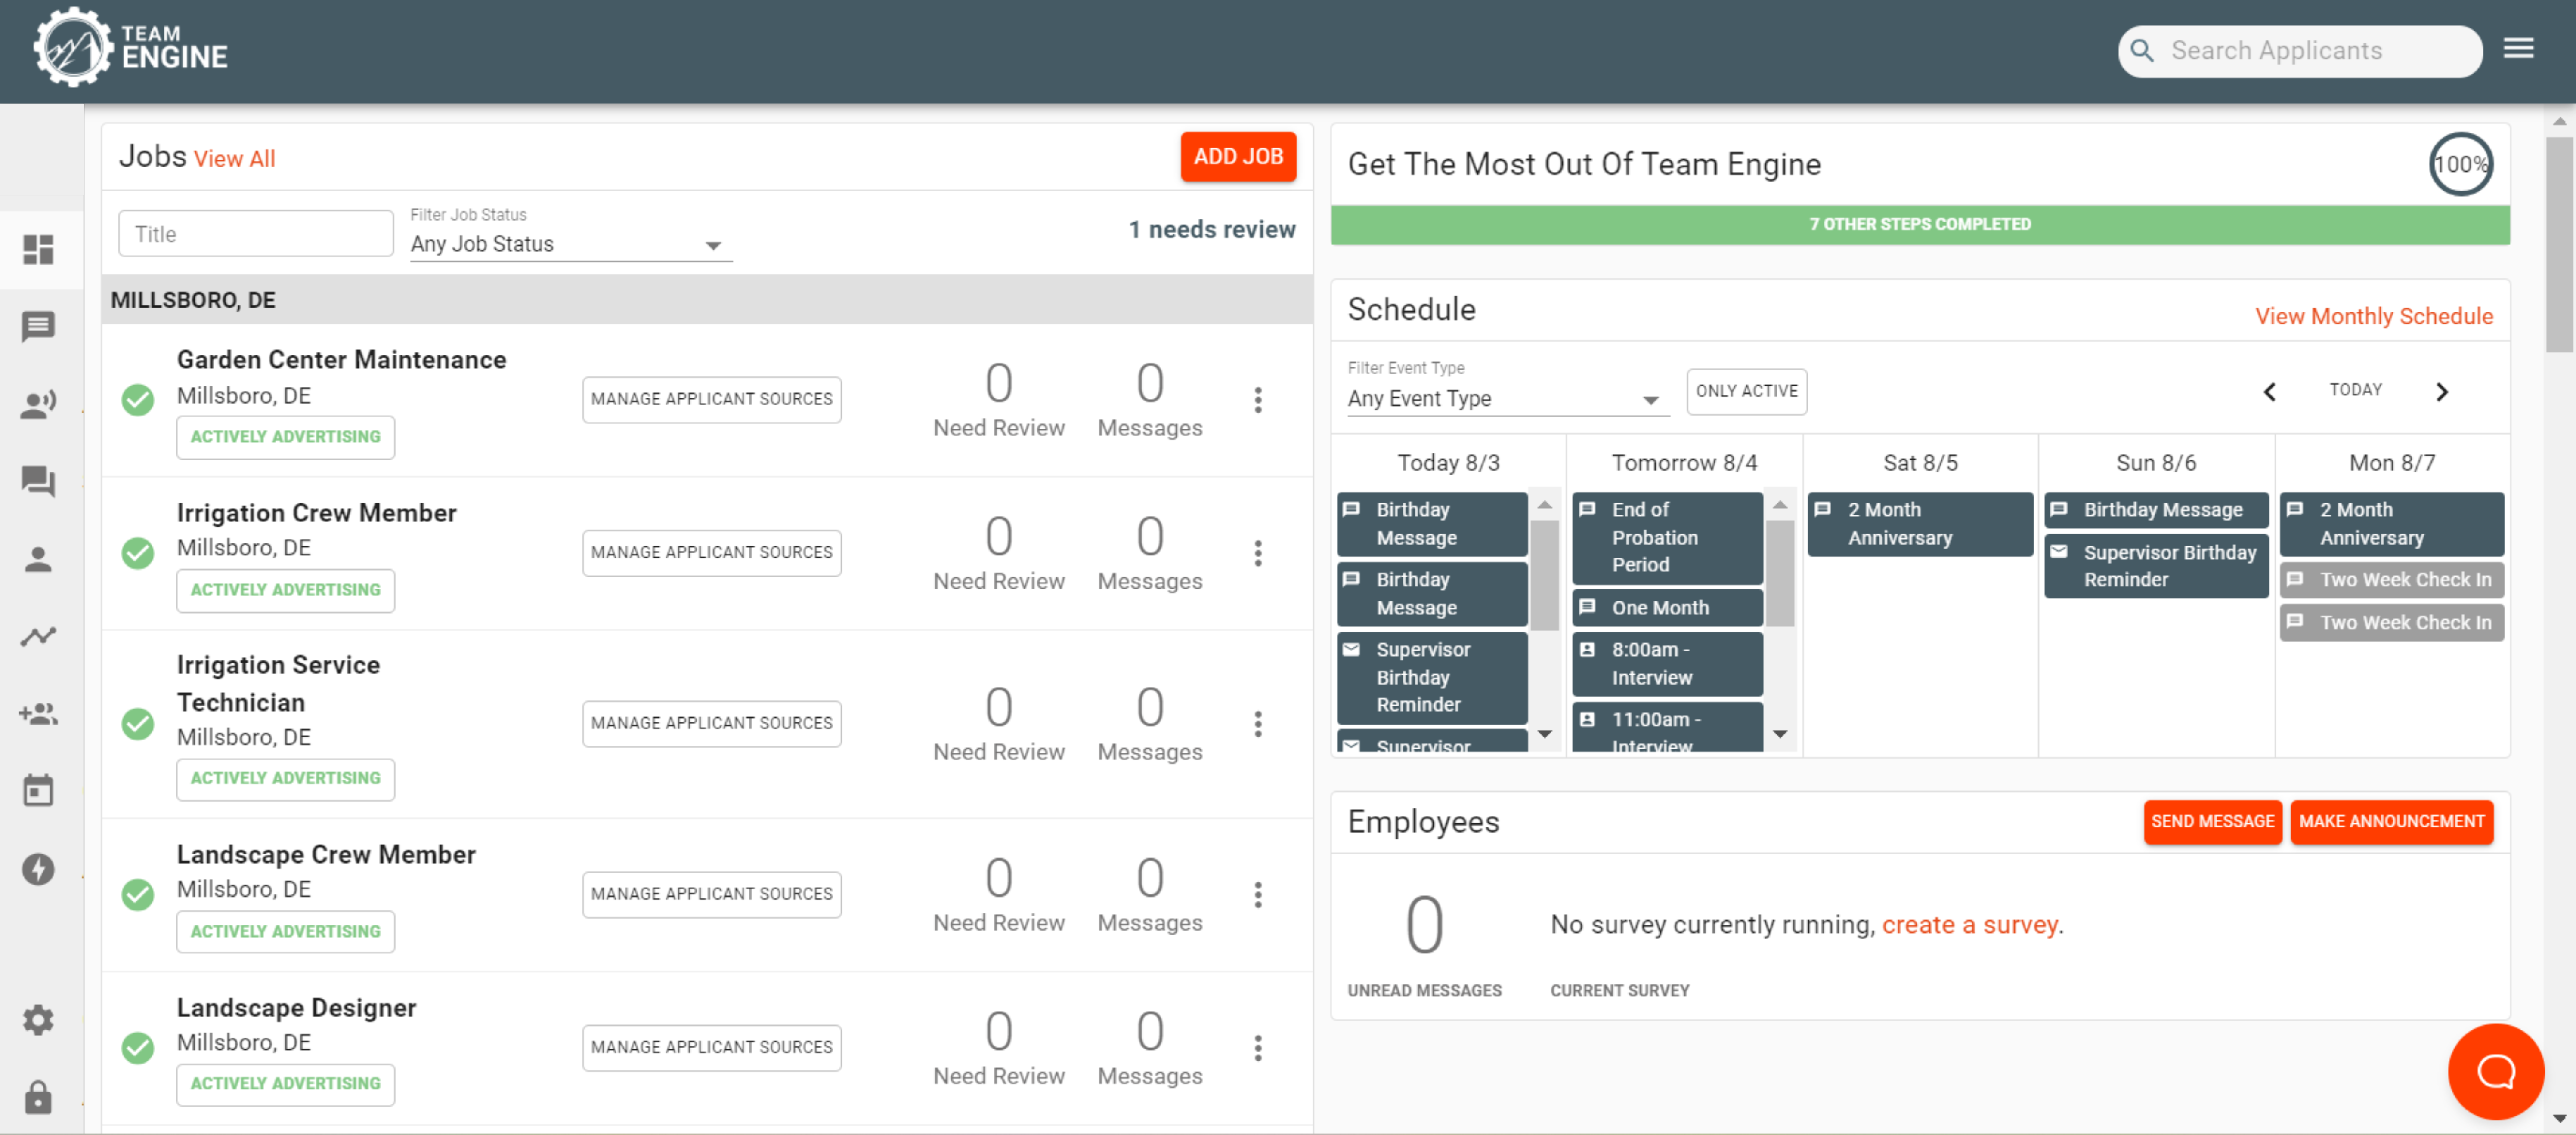Click the 1 needs review text
Viewport: 2576px width, 1135px height.
pos(1211,230)
